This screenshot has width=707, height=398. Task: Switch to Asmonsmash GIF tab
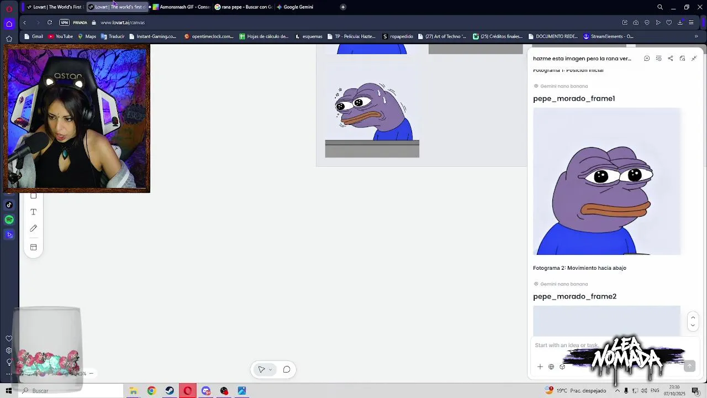coord(181,7)
